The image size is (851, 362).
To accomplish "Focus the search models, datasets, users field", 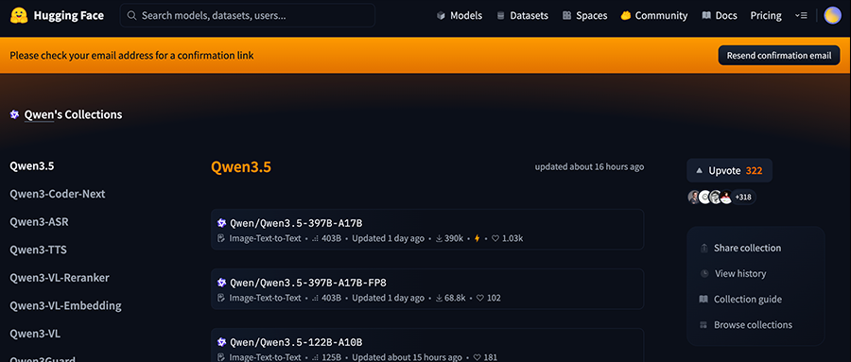I will [x=248, y=16].
